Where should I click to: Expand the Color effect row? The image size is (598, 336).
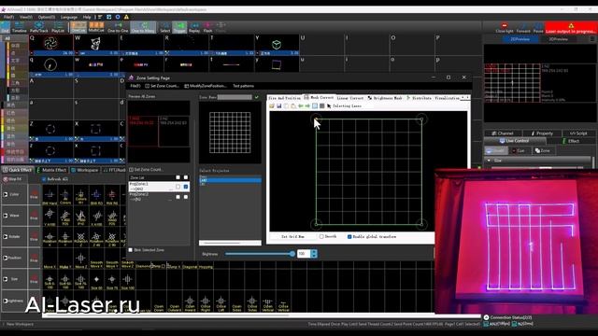tap(6, 194)
